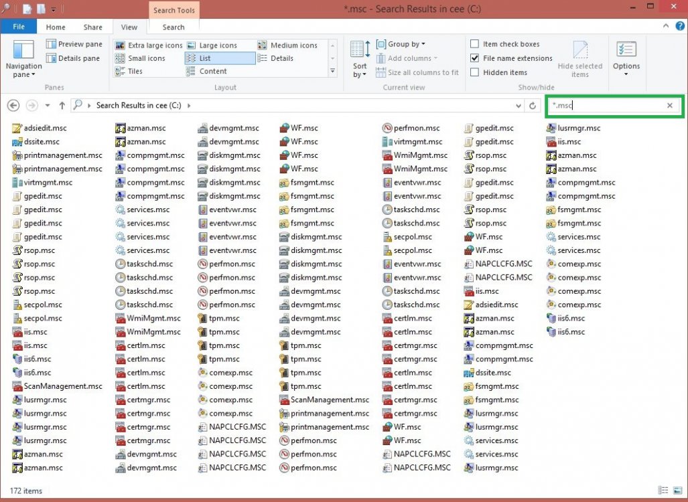
Task: Open the File tab
Action: (19, 27)
